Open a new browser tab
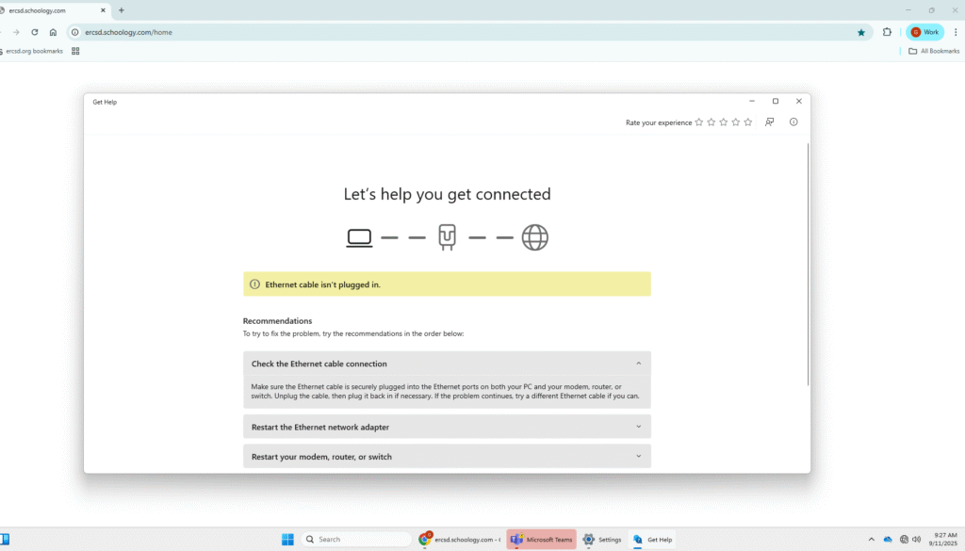Image resolution: width=965 pixels, height=551 pixels. (122, 10)
